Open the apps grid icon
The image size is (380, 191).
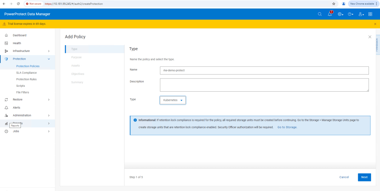coord(370,14)
